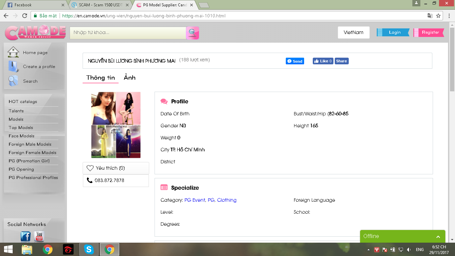This screenshot has width=455, height=256.
Task: Open Foreign Male Models category
Action: [30, 144]
